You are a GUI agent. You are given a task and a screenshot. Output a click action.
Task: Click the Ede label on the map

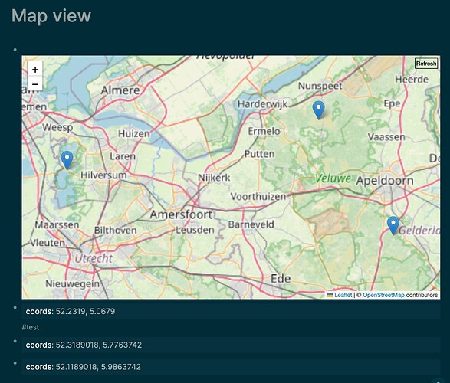pos(281,279)
